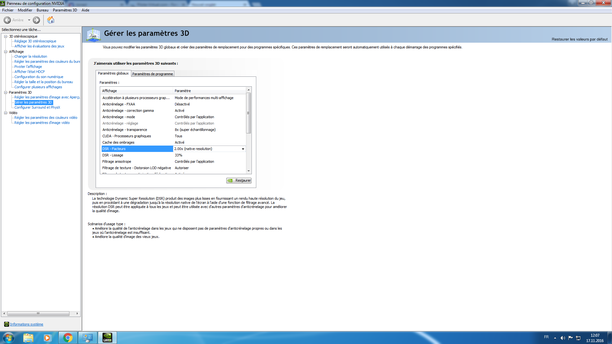
Task: Select Anticrénelage - correction gamma row
Action: [x=174, y=111]
